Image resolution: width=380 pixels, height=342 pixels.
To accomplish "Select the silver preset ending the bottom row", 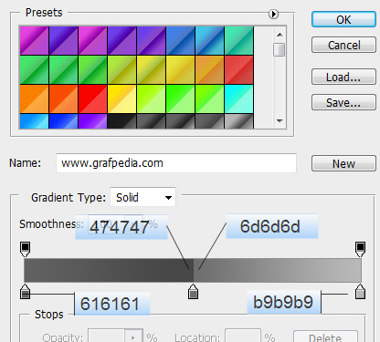I will tap(239, 121).
